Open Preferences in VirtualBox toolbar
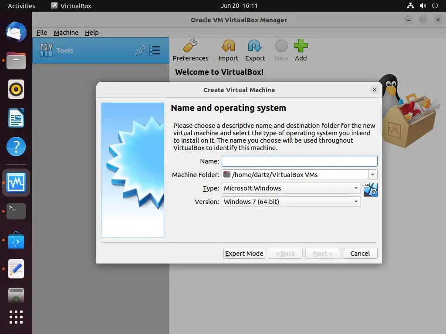 (x=190, y=50)
